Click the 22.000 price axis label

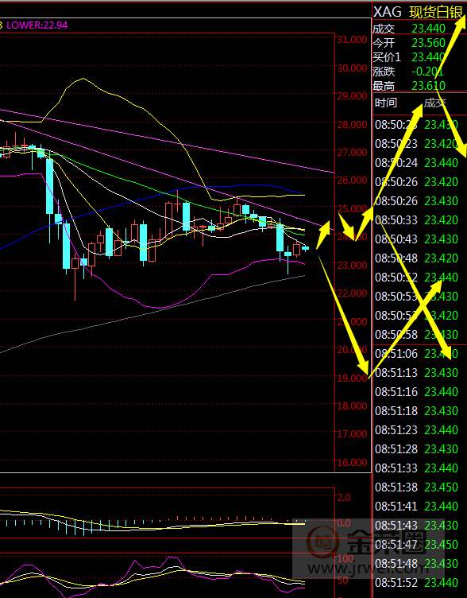353,293
